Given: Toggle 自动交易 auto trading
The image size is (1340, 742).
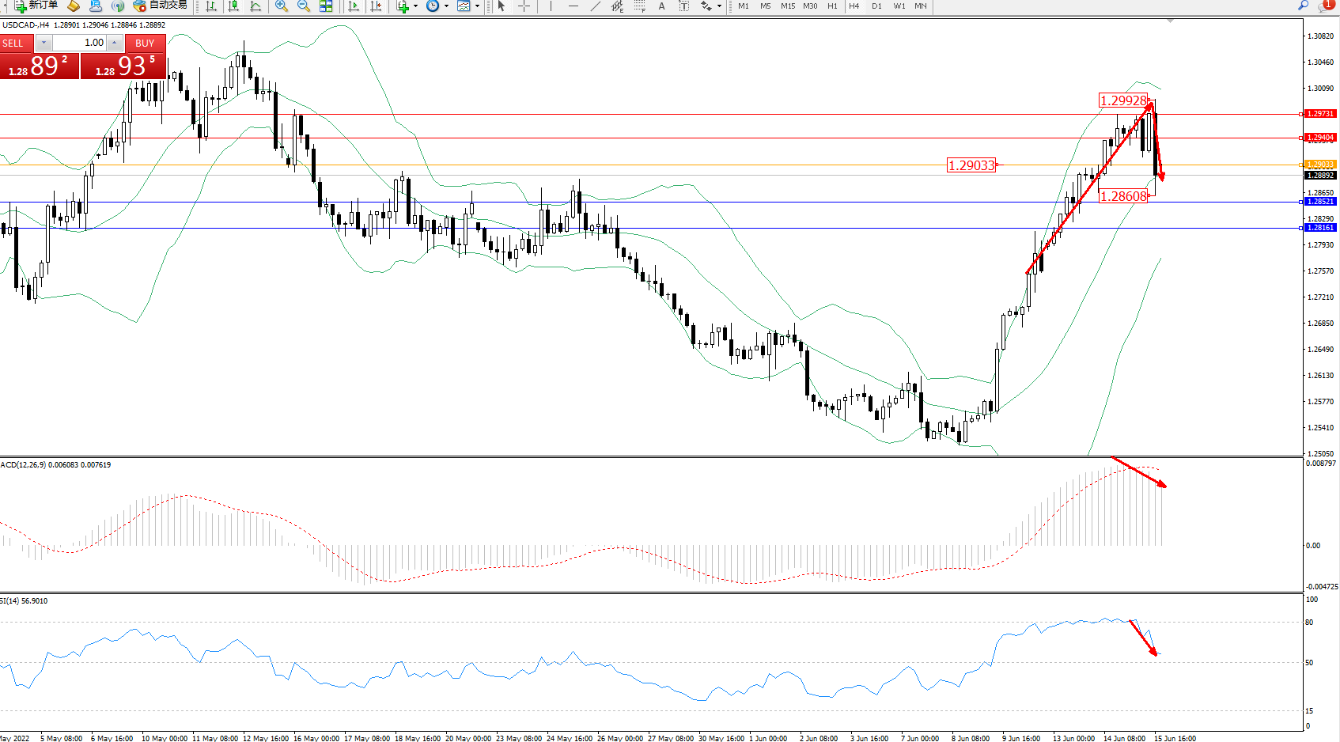Looking at the screenshot, I should click(161, 6).
